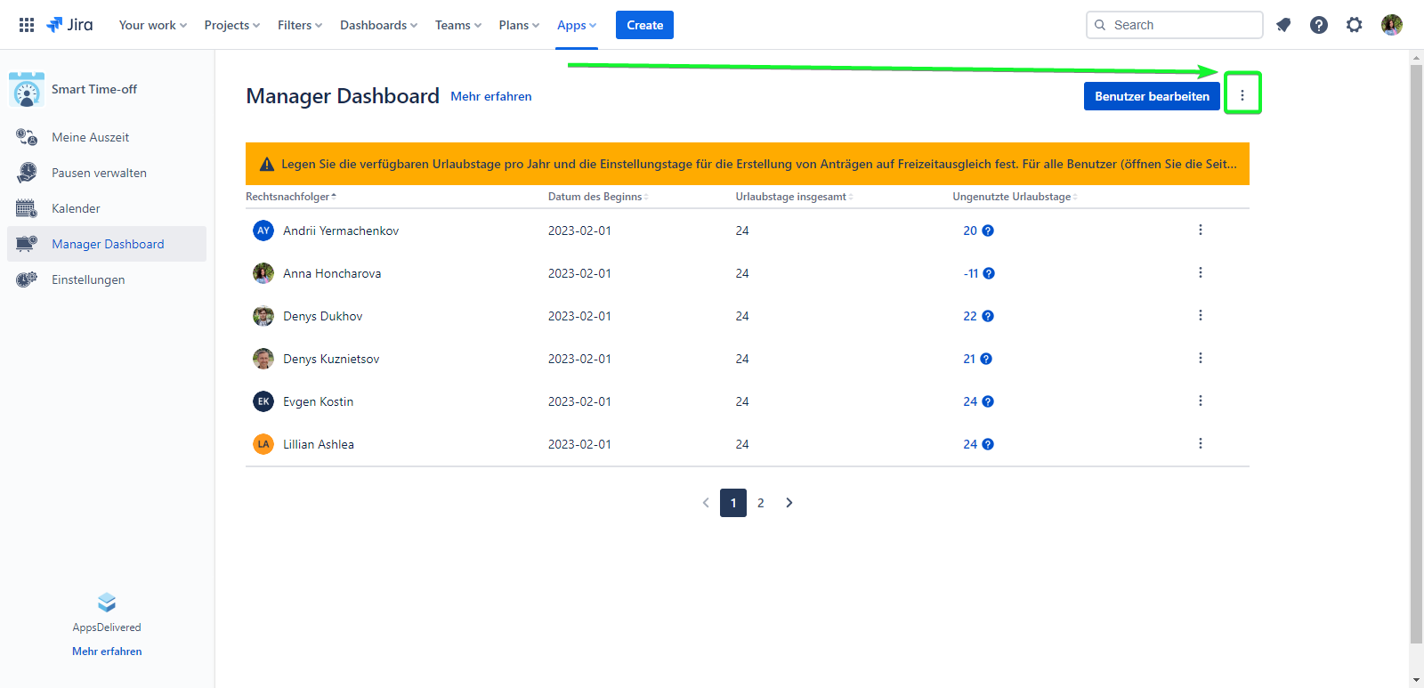Screen dimensions: 1424x688
Task: Open Einstellungen in the sidebar
Action: coord(88,279)
